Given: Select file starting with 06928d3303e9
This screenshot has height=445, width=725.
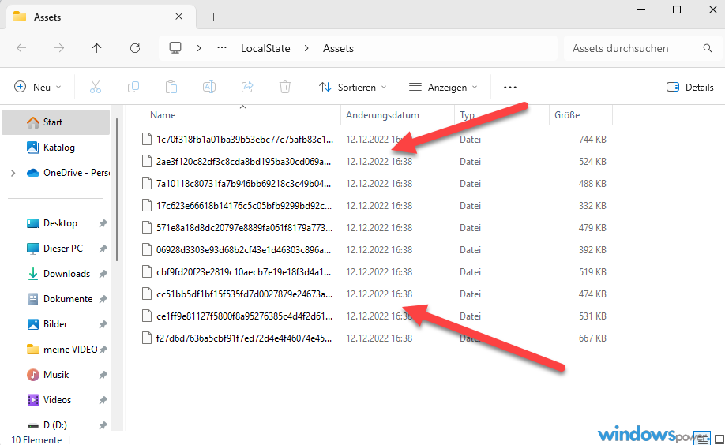Looking at the screenshot, I should tap(244, 250).
